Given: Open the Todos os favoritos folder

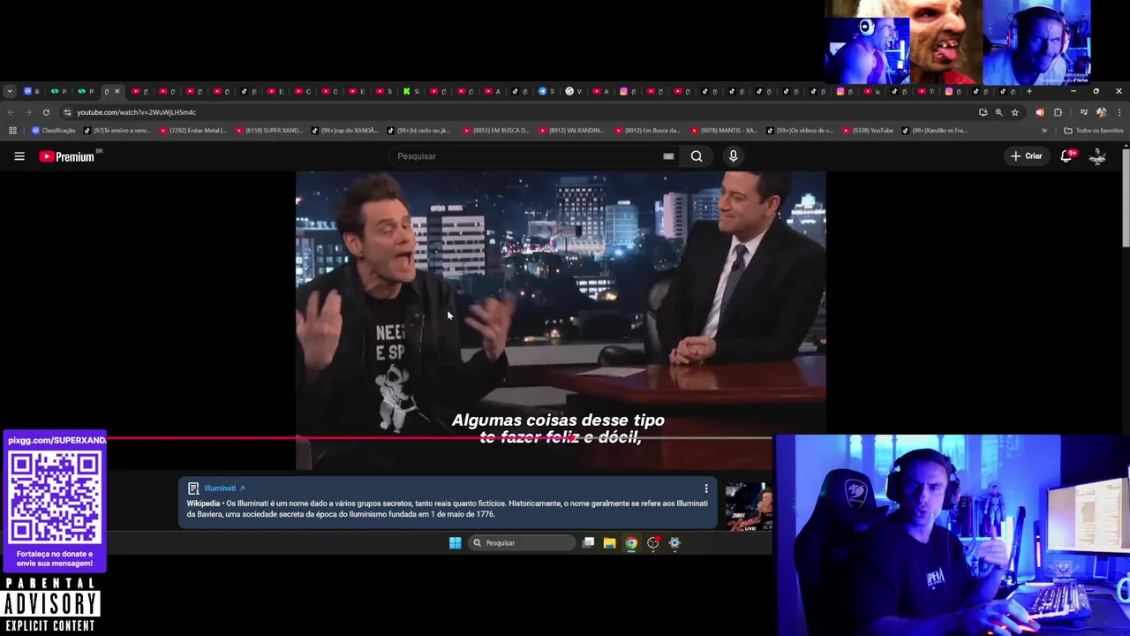Looking at the screenshot, I should 1094,131.
